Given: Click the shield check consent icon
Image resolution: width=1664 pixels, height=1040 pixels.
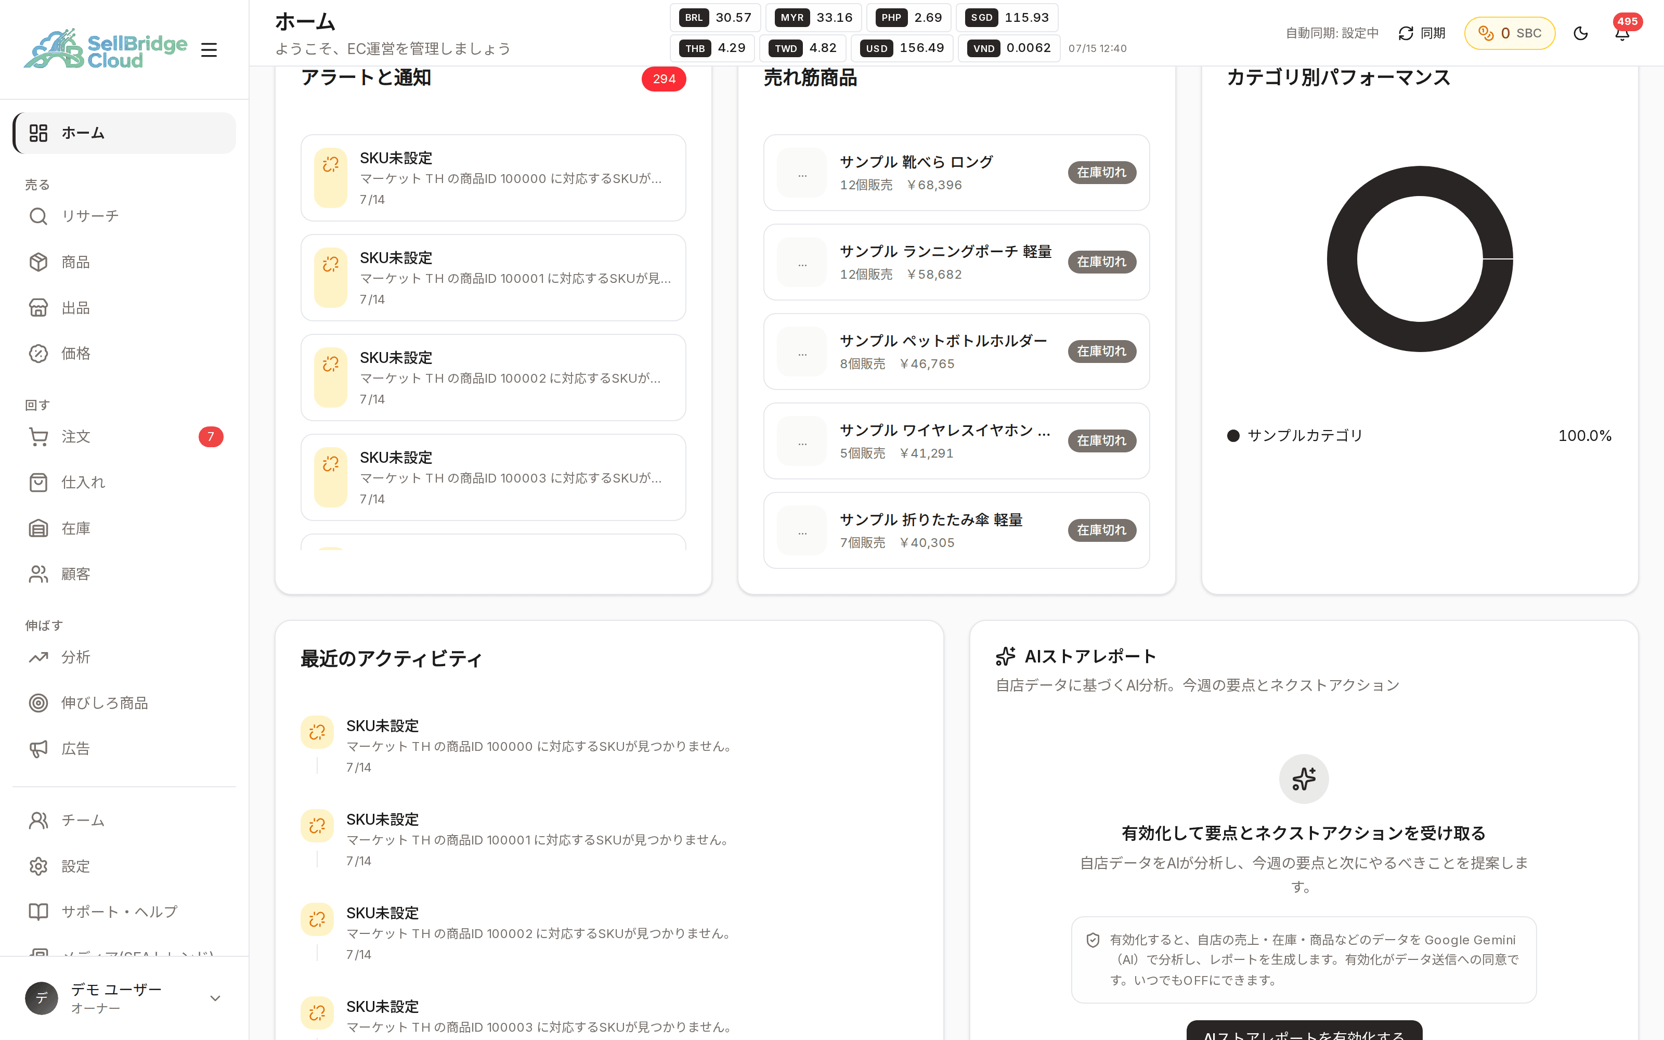Looking at the screenshot, I should coord(1093,940).
